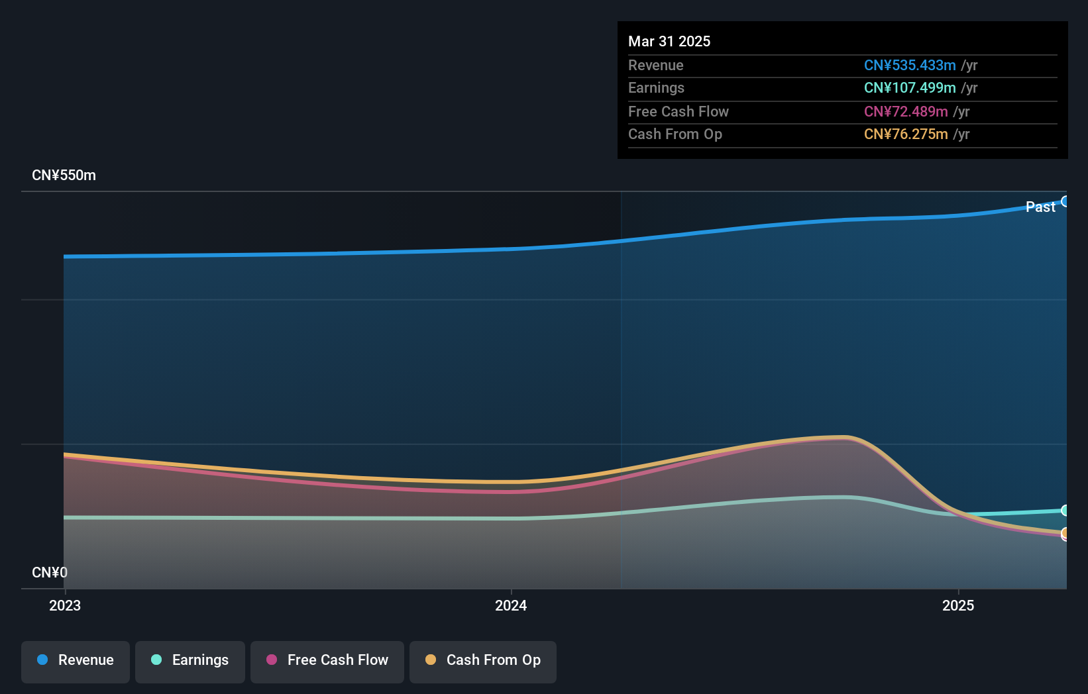
Task: Click the CN¥72.489m free cash flow value
Action: (x=906, y=111)
